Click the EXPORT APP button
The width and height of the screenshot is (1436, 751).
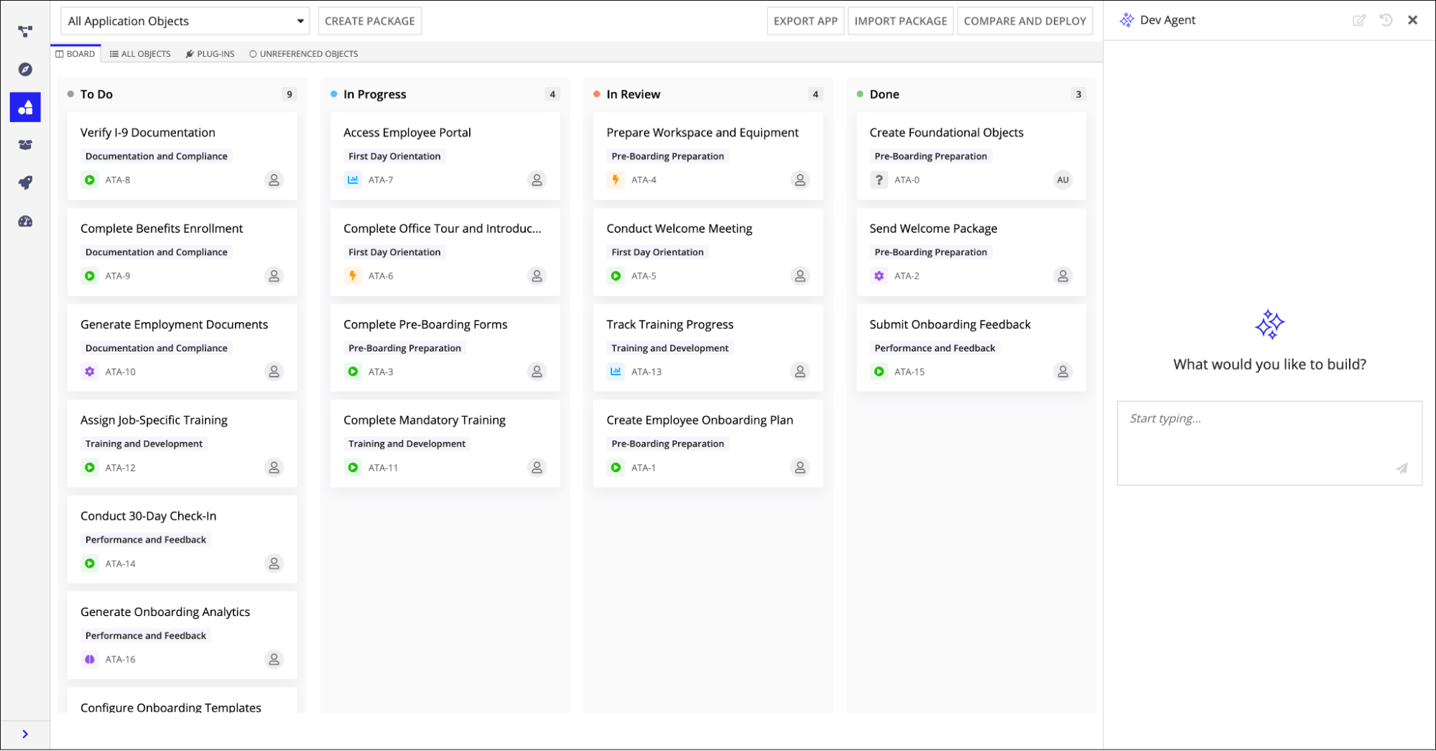pos(805,22)
